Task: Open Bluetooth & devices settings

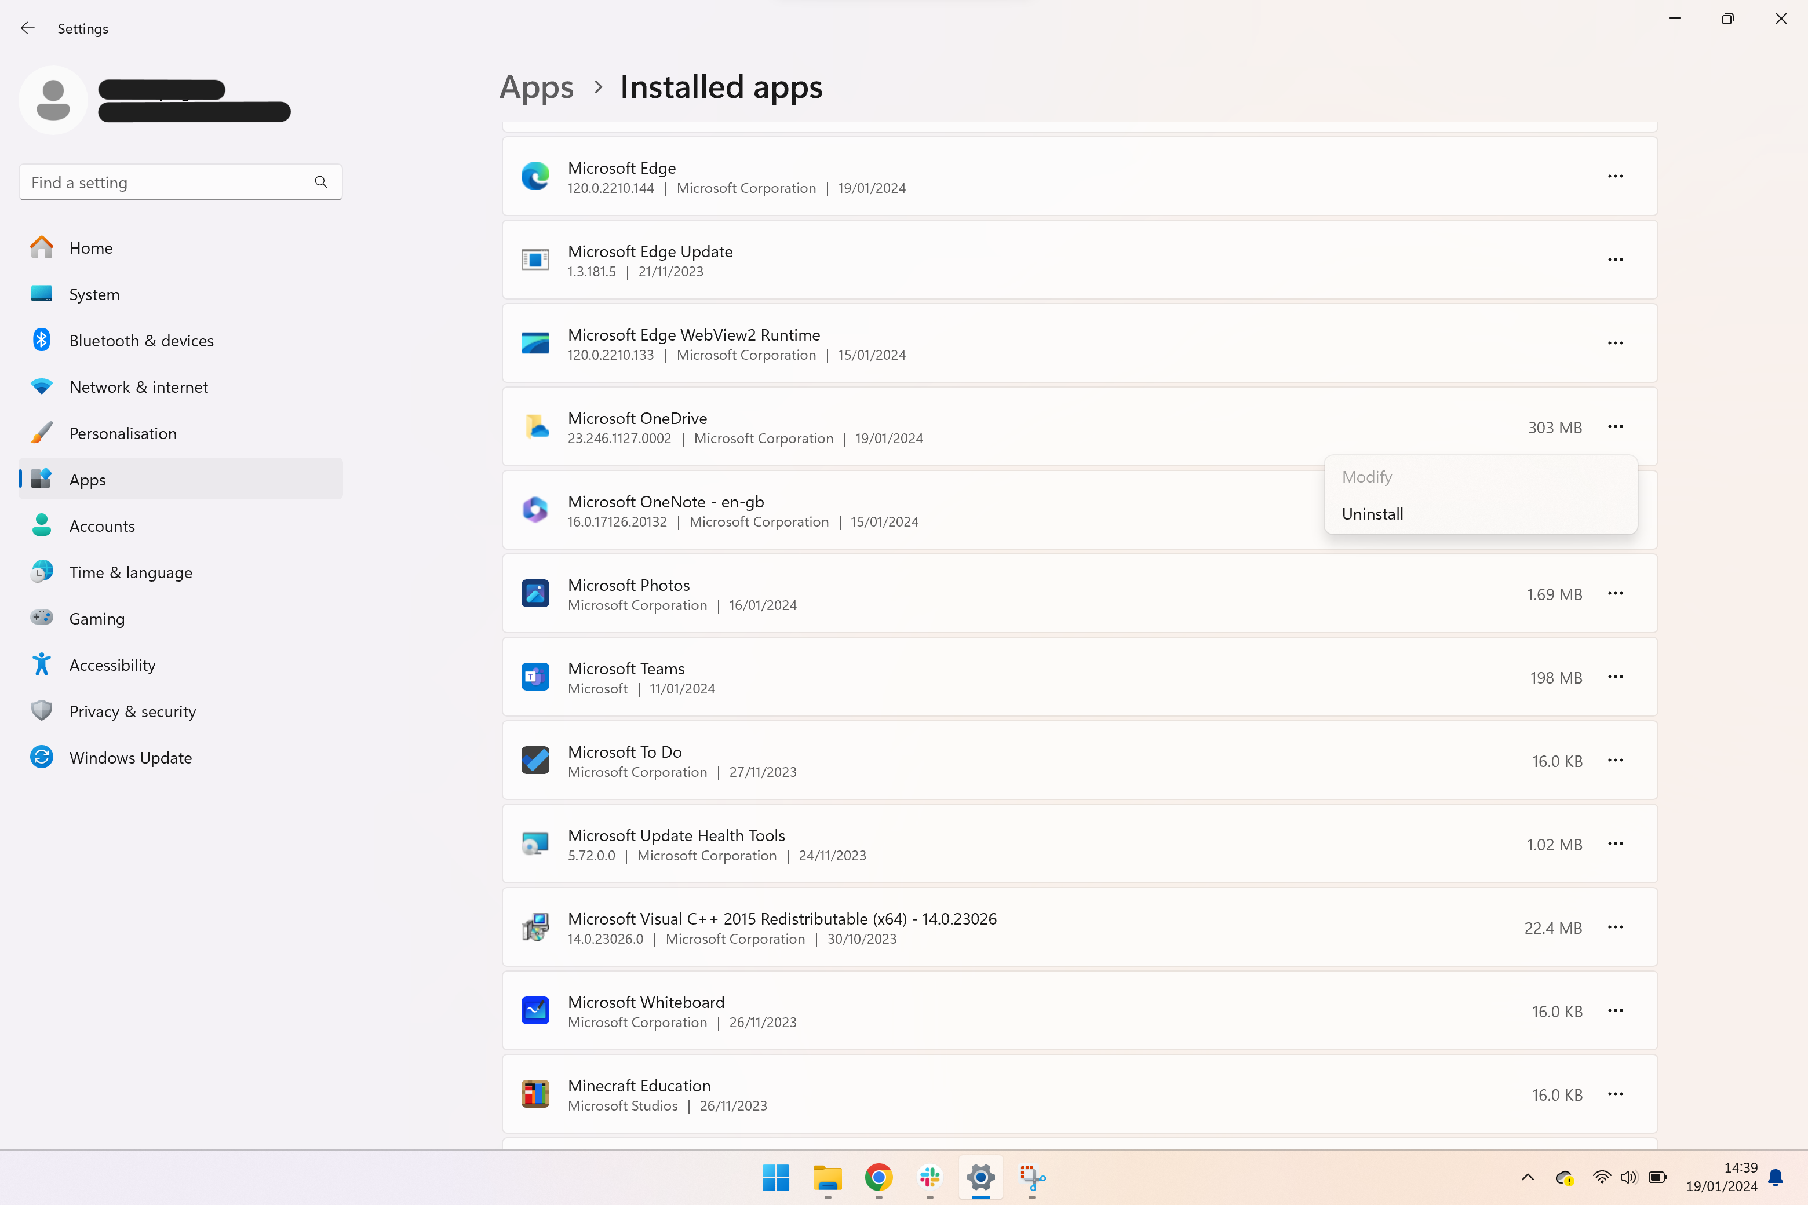Action: 181,341
